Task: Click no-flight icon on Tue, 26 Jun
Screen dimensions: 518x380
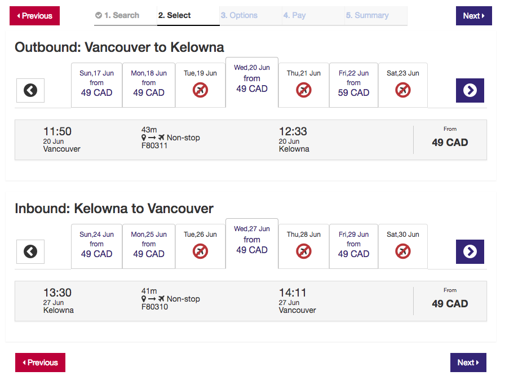Action: pyautogui.click(x=200, y=251)
